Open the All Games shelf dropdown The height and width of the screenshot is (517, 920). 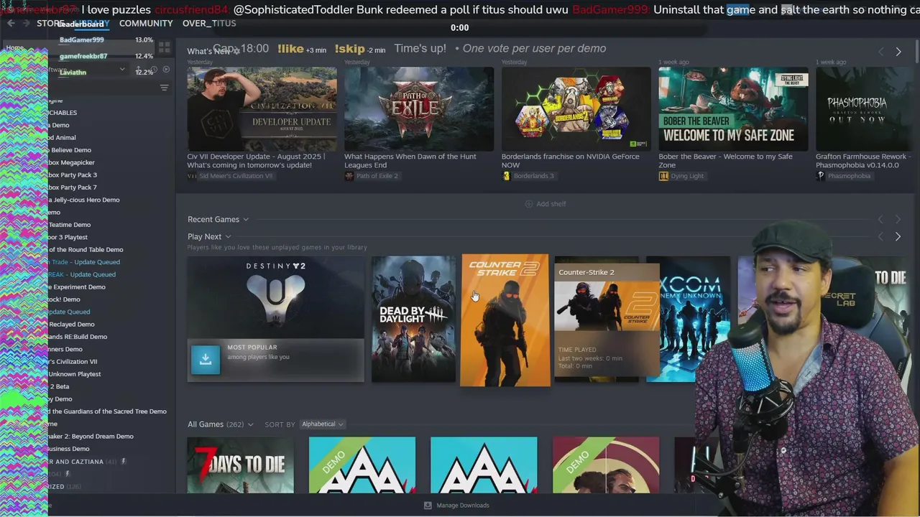250,424
